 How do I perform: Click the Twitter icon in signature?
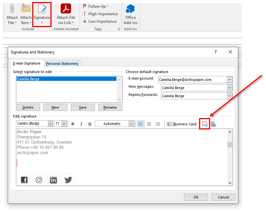(68, 180)
